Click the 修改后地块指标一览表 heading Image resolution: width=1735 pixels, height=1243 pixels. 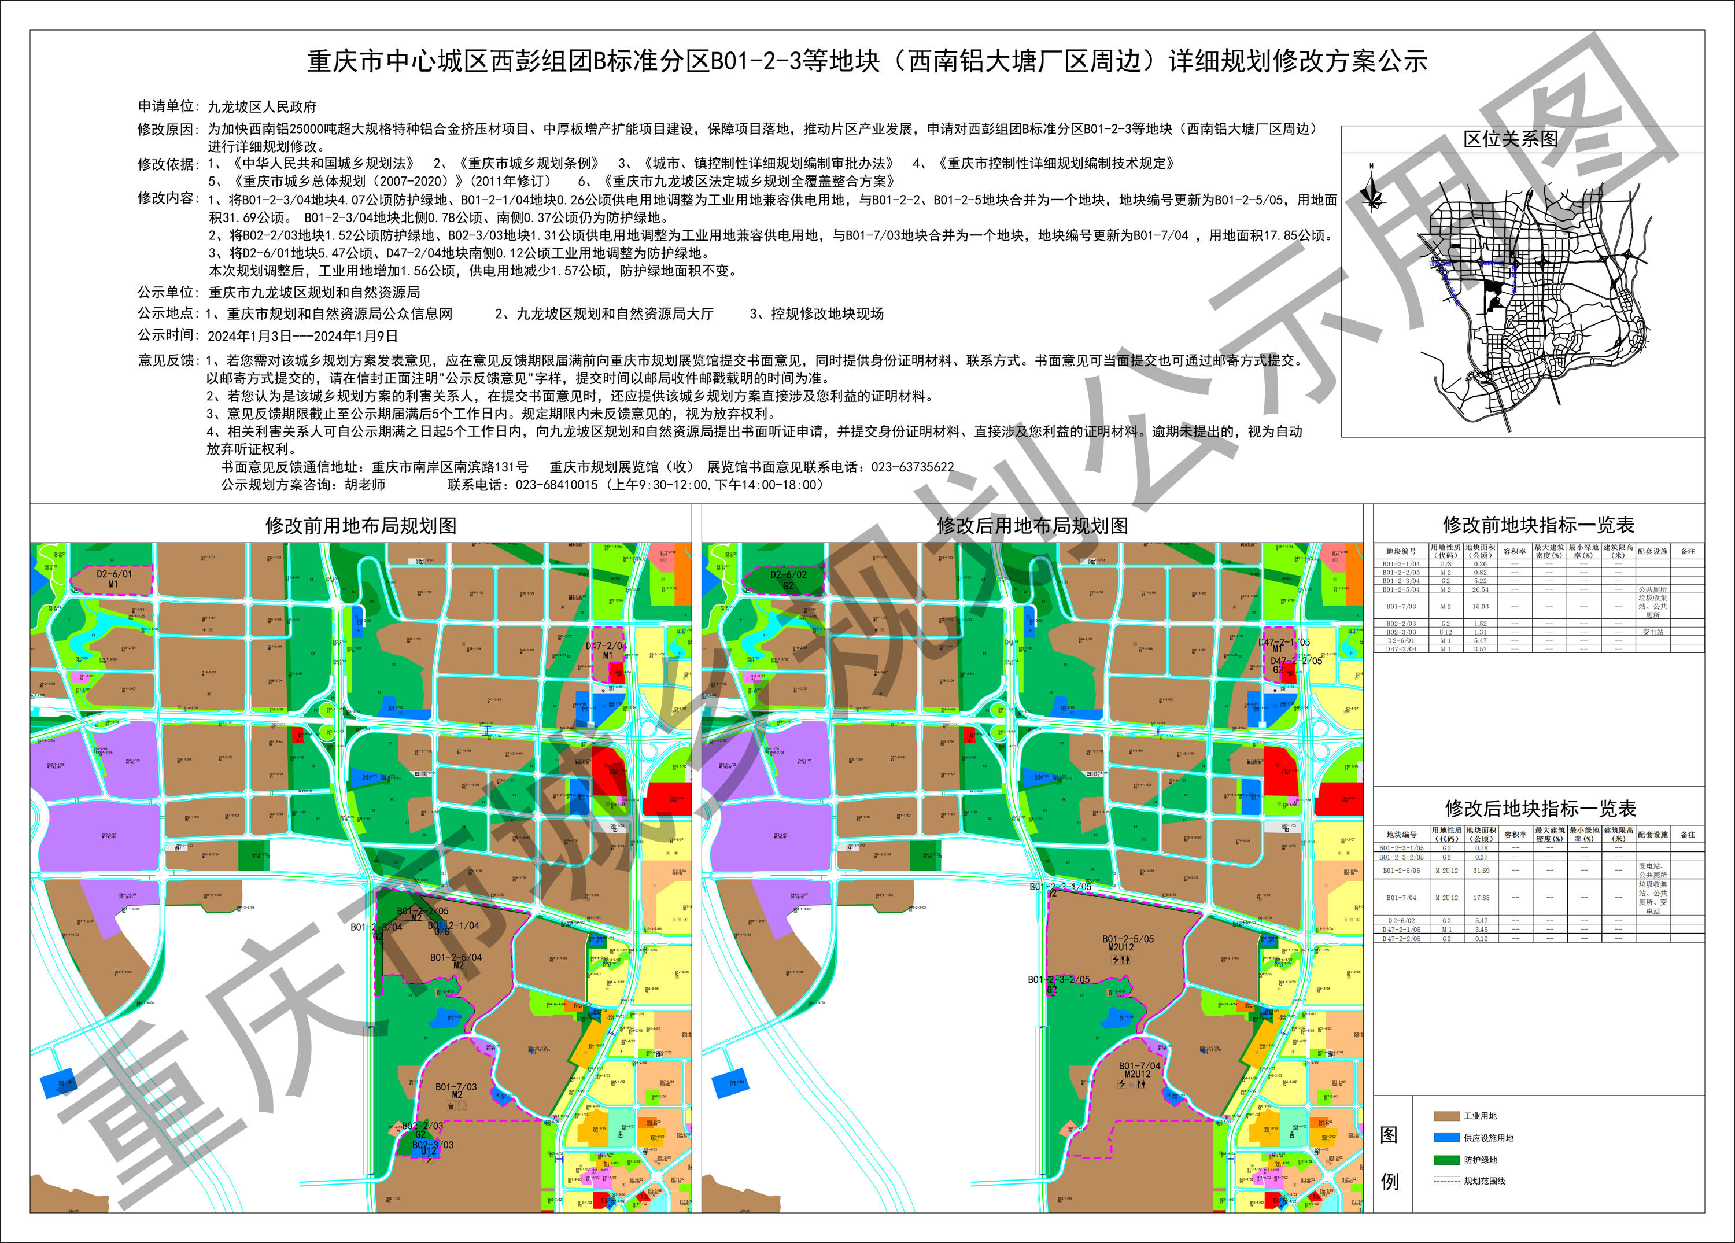click(1540, 808)
